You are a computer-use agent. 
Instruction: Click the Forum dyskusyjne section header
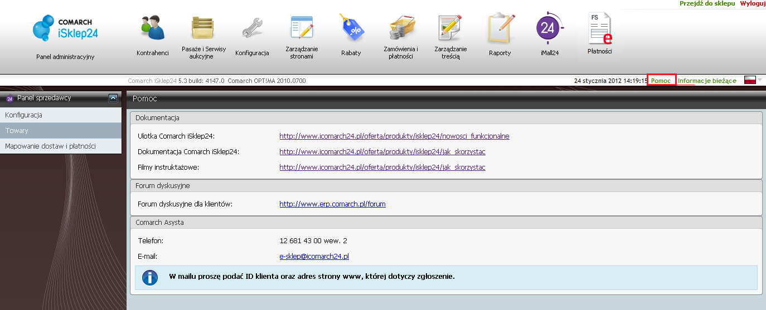click(446, 186)
